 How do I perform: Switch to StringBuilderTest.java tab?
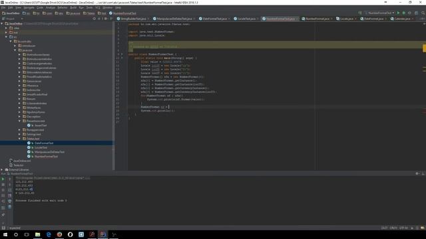(x=133, y=19)
